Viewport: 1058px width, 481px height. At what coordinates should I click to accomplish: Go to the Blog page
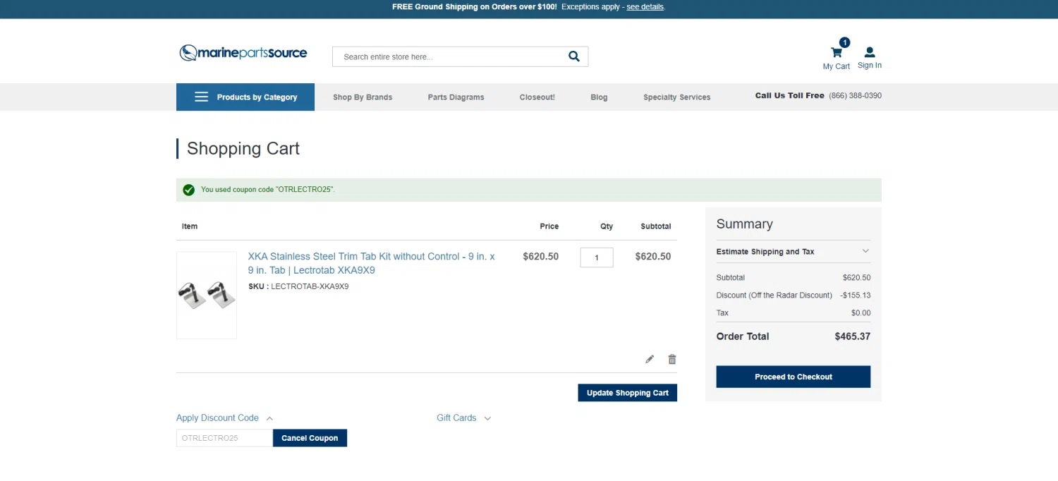(x=599, y=97)
